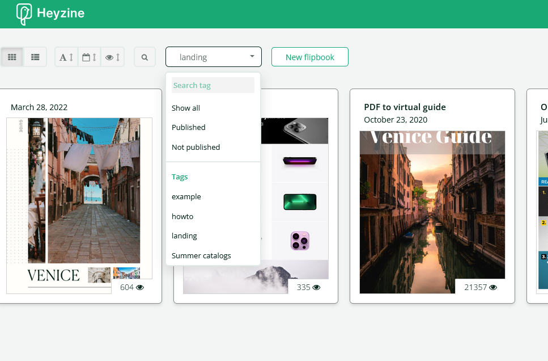The width and height of the screenshot is (548, 361).
Task: Click the October 23, 2020 date
Action: pos(396,120)
